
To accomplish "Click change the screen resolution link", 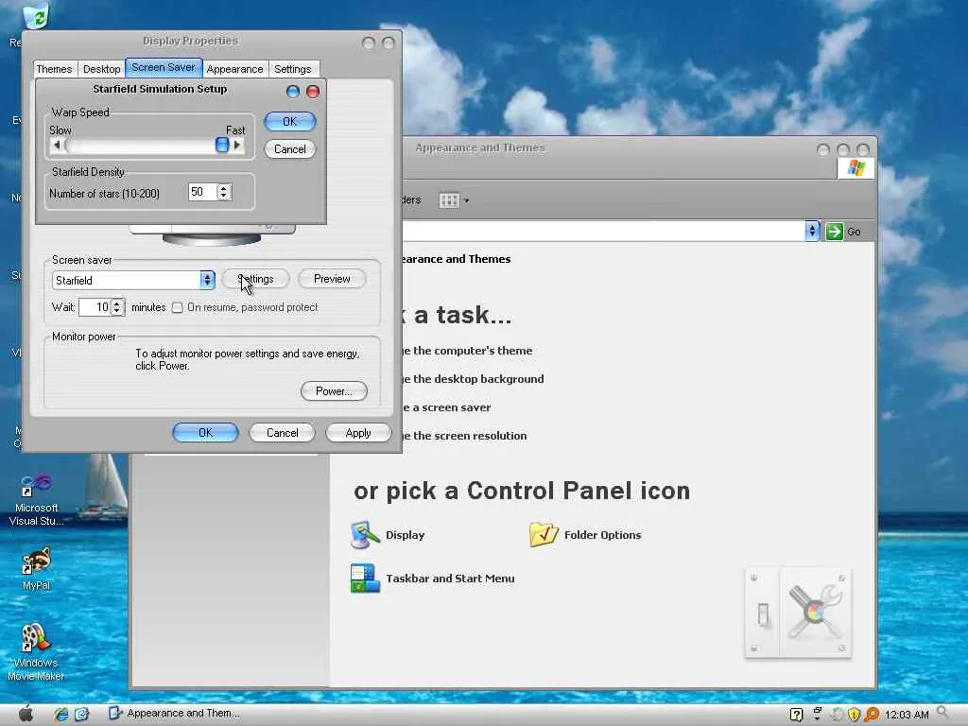I will pos(465,436).
